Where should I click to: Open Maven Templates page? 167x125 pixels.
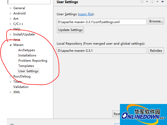point(26,66)
